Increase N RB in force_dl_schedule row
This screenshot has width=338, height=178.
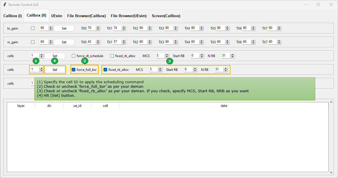coord(232,55)
